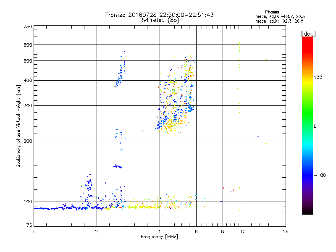336x252 pixels.
Task: Click the colorbar tick label '0'
Action: (315, 126)
